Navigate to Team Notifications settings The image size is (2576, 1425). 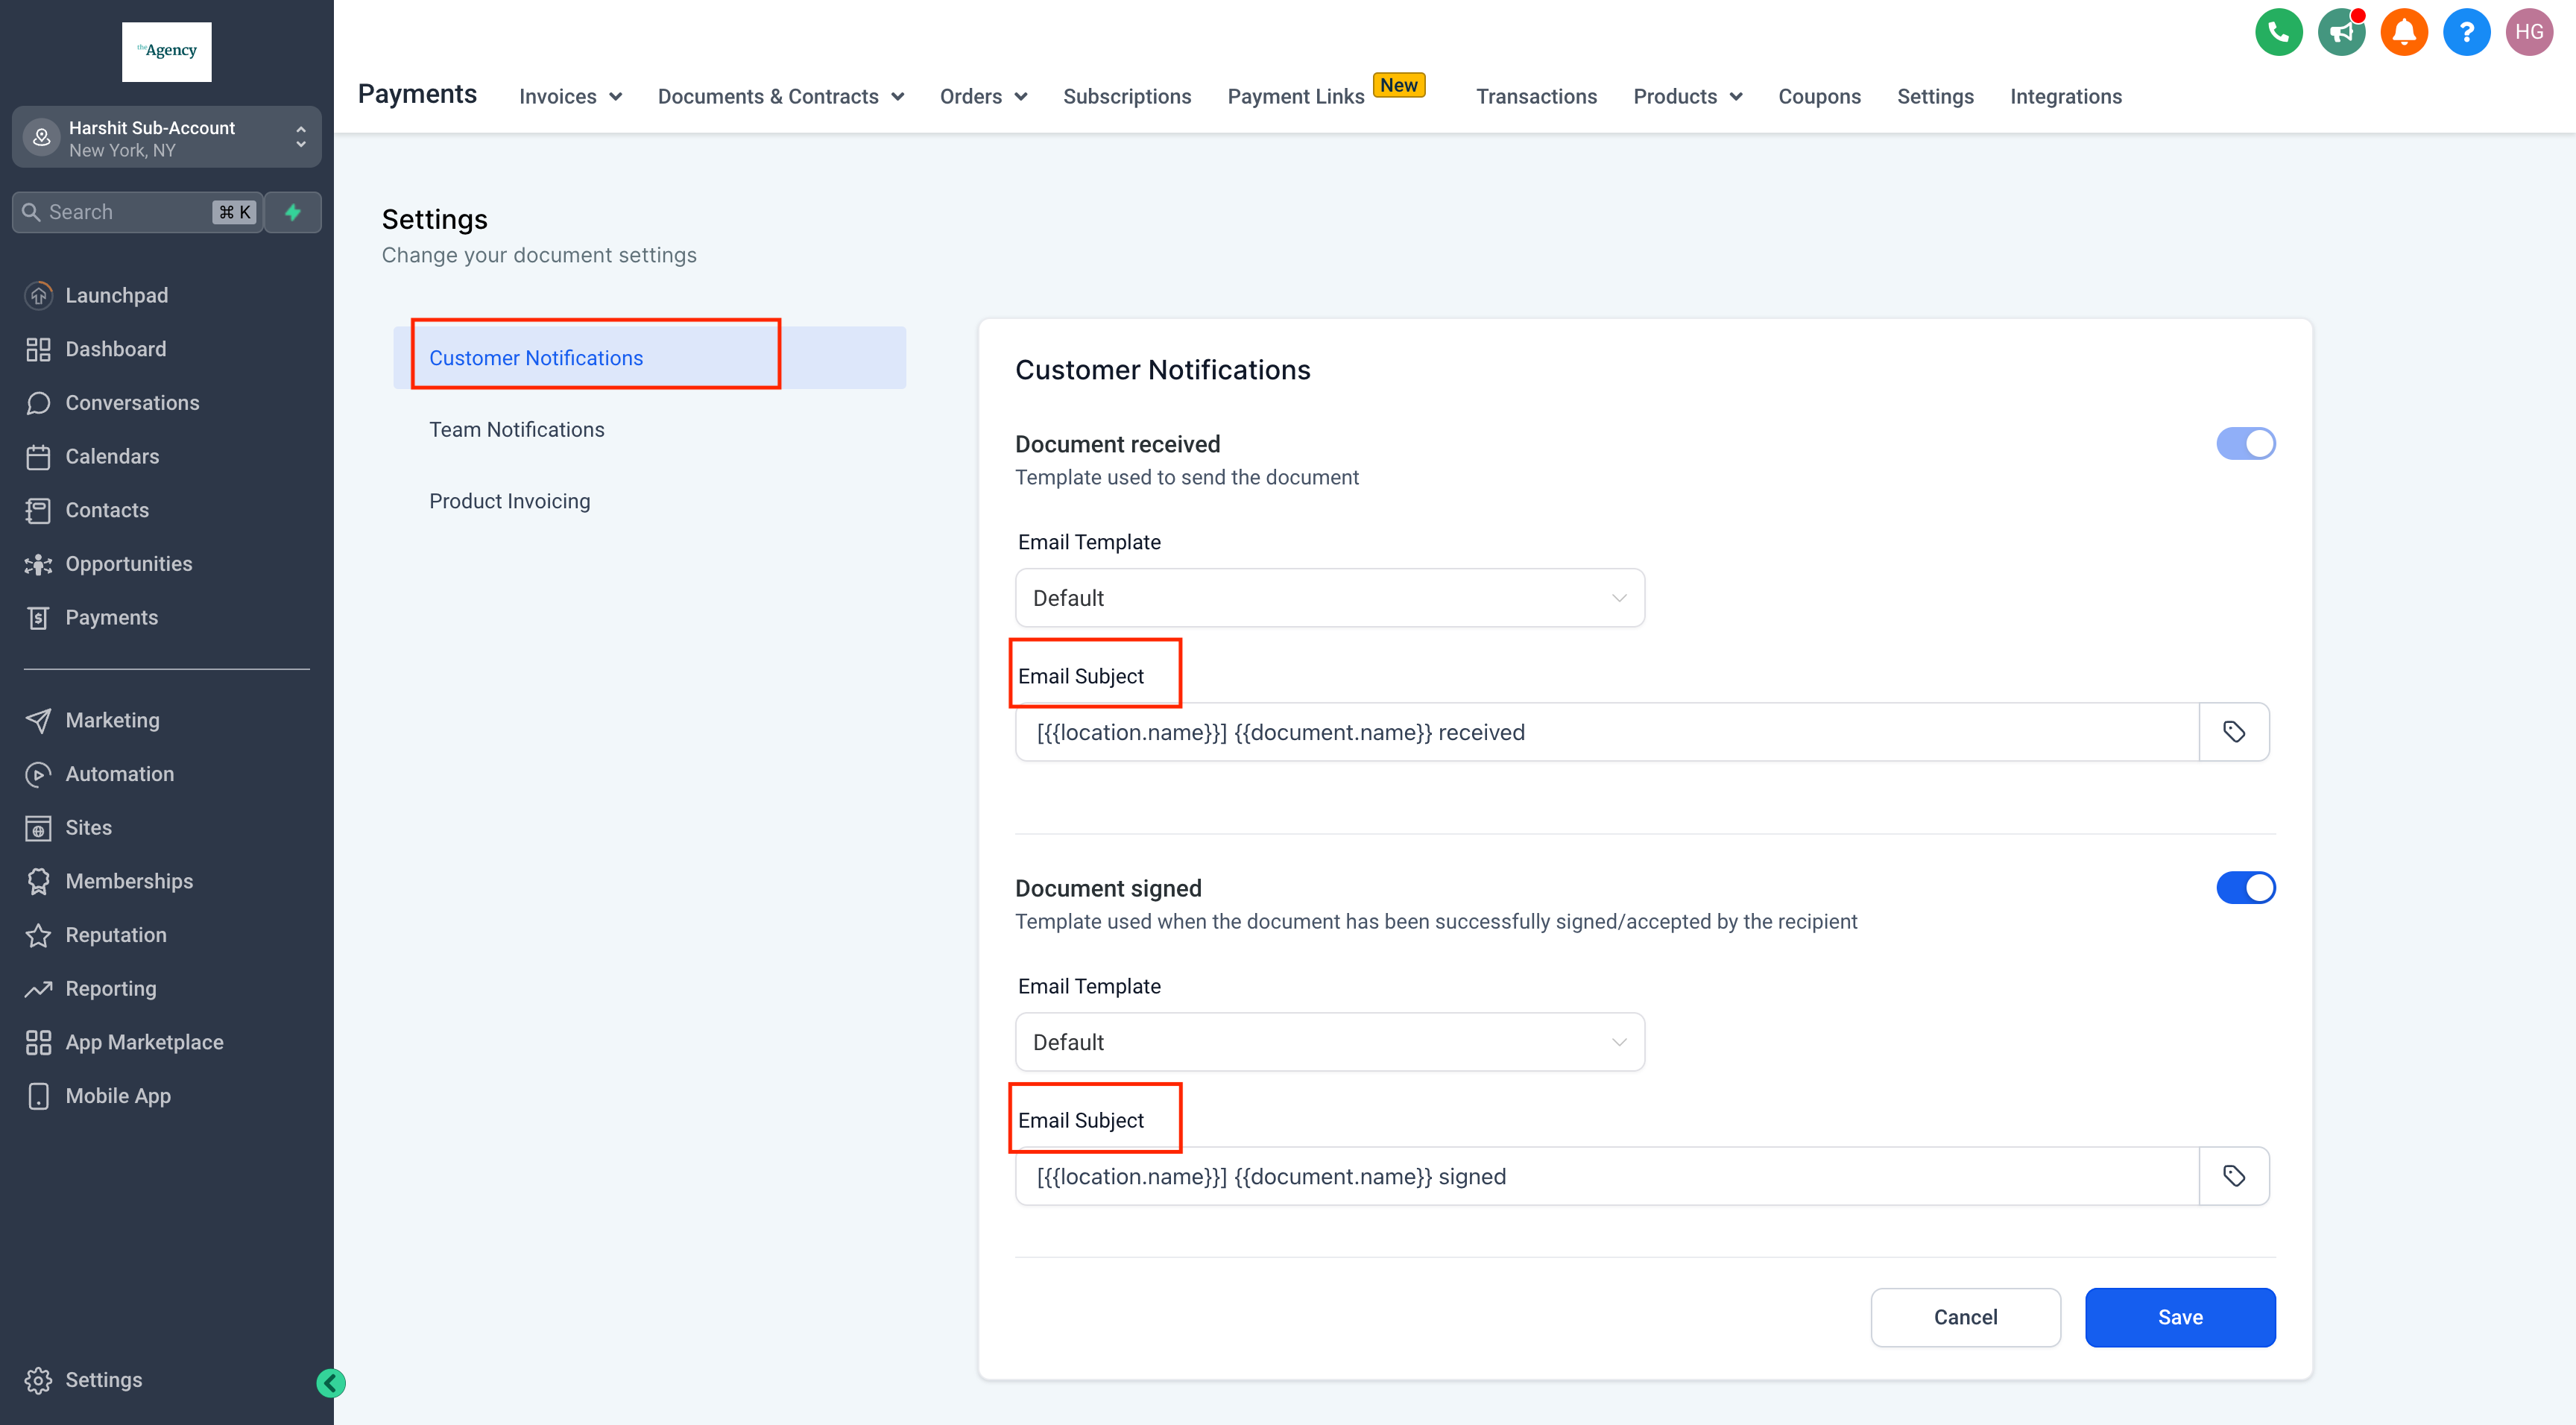[516, 429]
